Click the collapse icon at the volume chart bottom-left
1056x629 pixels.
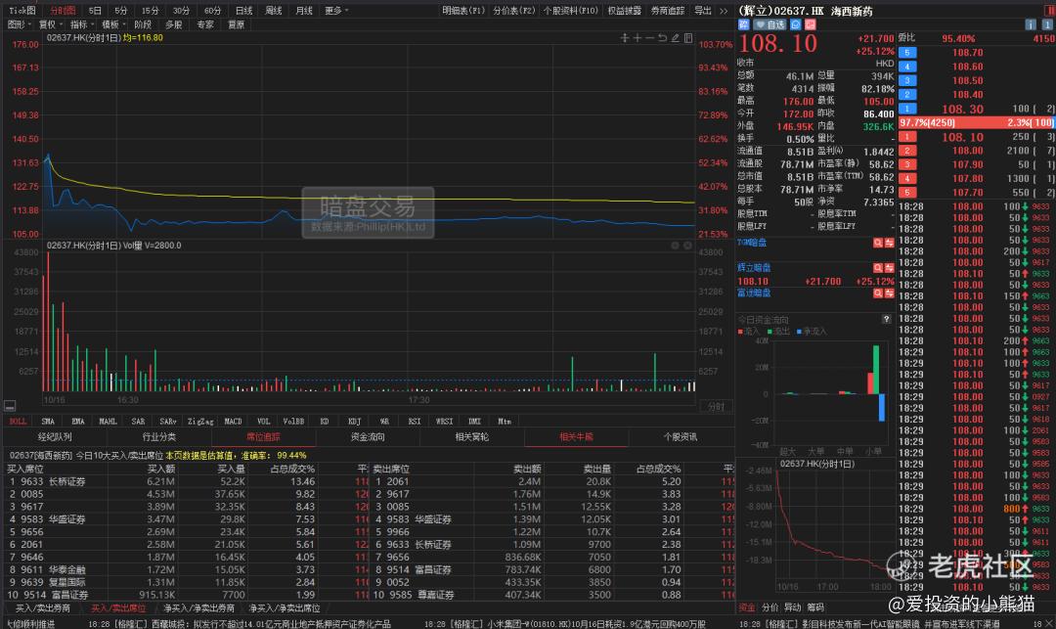[10, 405]
